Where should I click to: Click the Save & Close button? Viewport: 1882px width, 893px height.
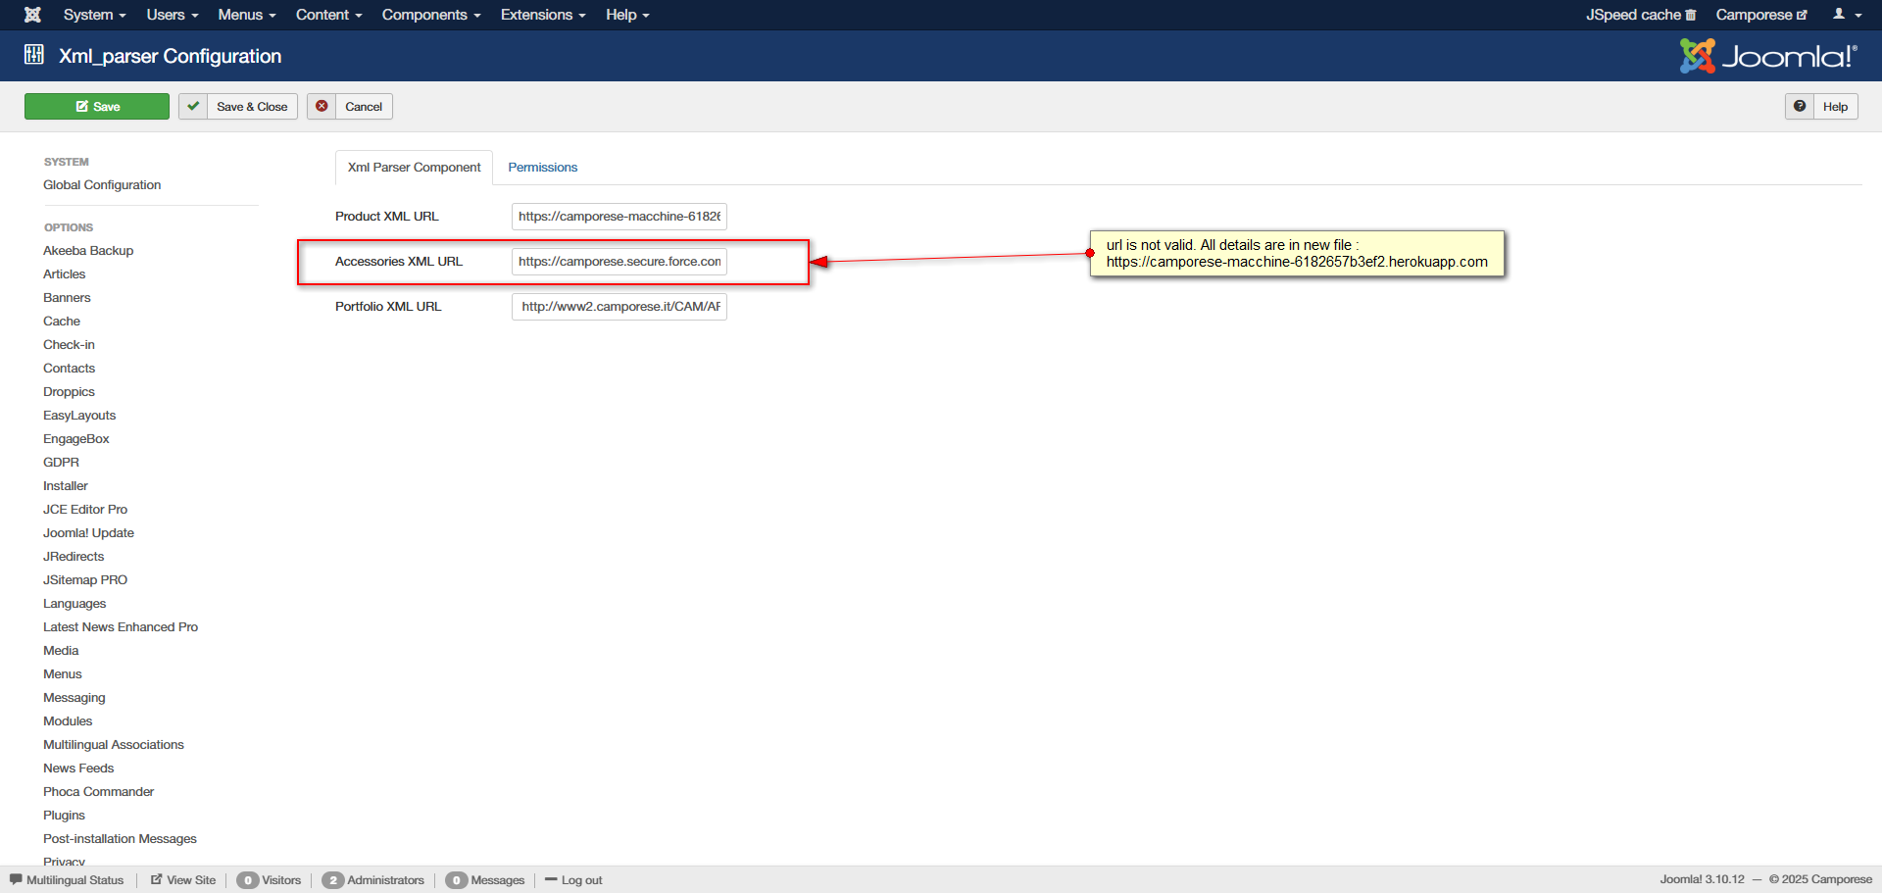238,107
